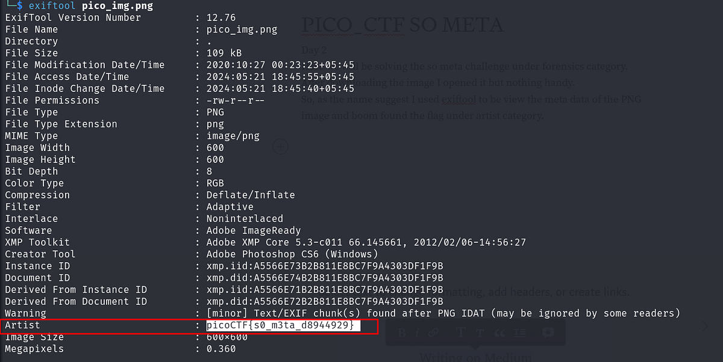Open the exiftool link in the article text
Viewport: 723px width, 362px height.
coord(460,100)
